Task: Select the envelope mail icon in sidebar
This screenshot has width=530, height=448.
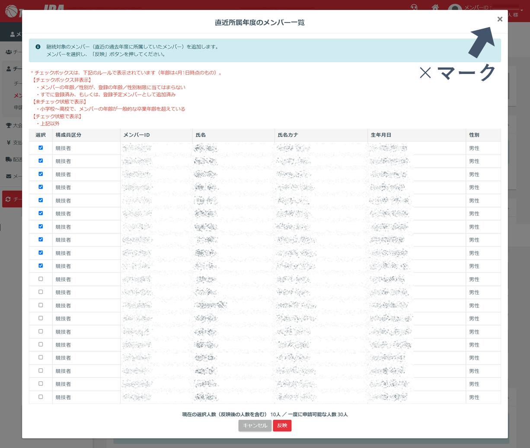Action: tap(9, 176)
